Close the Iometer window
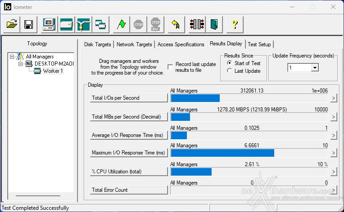This screenshot has width=344, height=212. [x=333, y=7]
